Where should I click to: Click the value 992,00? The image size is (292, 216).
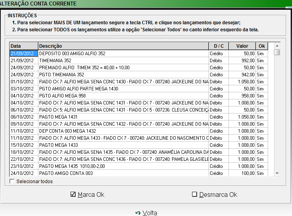pyautogui.click(x=248, y=61)
